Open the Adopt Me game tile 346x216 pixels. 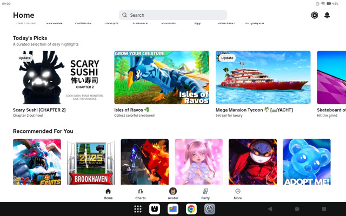click(307, 161)
